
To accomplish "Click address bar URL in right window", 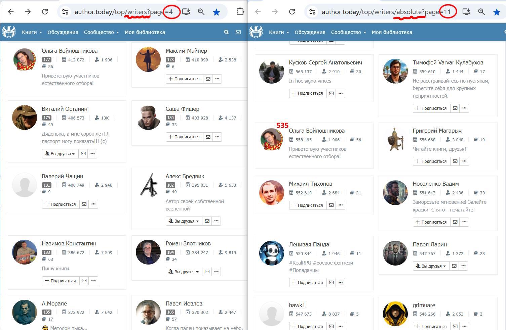I will click(x=386, y=12).
